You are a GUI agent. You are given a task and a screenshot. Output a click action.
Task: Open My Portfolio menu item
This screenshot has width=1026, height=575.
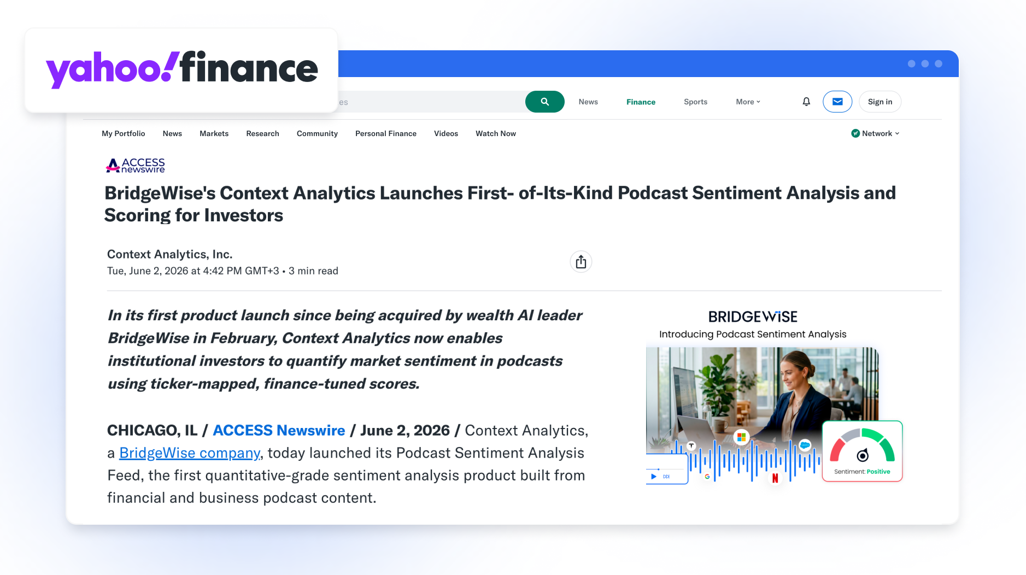click(x=124, y=133)
